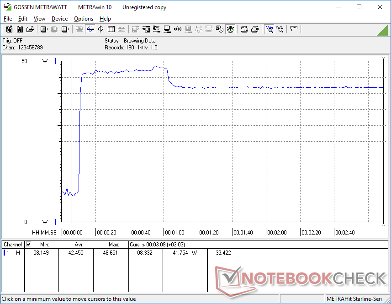Screen dimensions: 391x304
Task: Open the f(x) math function tool
Action: (x=178, y=29)
